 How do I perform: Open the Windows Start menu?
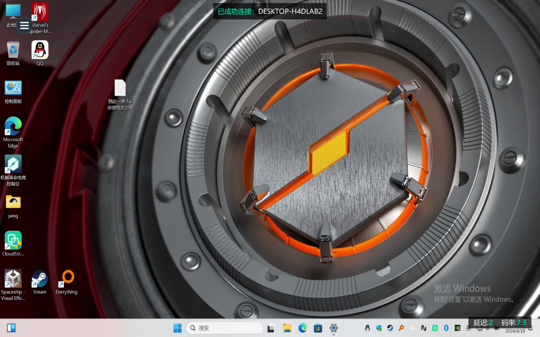click(x=177, y=328)
